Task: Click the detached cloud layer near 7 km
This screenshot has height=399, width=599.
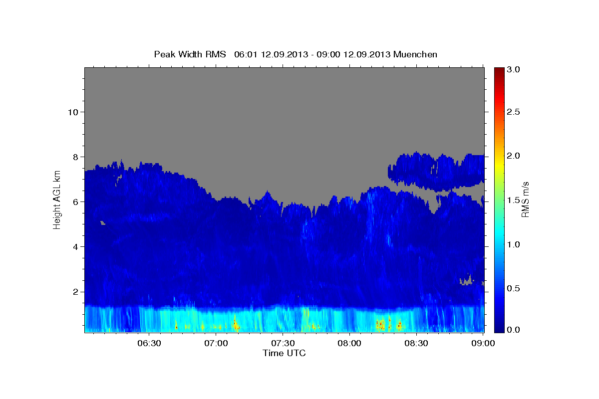Action: click(436, 172)
